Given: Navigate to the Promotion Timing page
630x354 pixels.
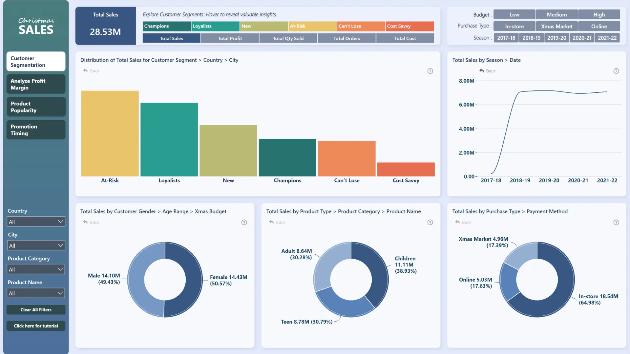Looking at the screenshot, I should [x=36, y=129].
